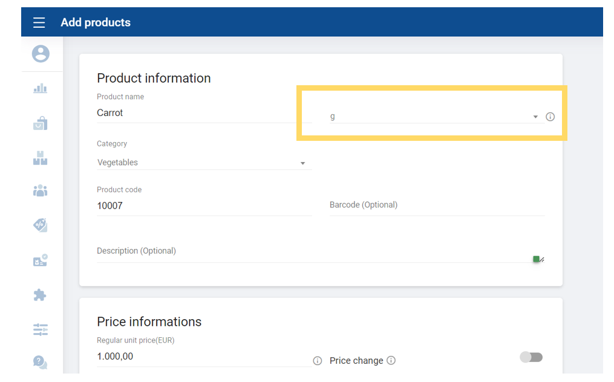
Task: Open the user profile avatar
Action: (41, 54)
